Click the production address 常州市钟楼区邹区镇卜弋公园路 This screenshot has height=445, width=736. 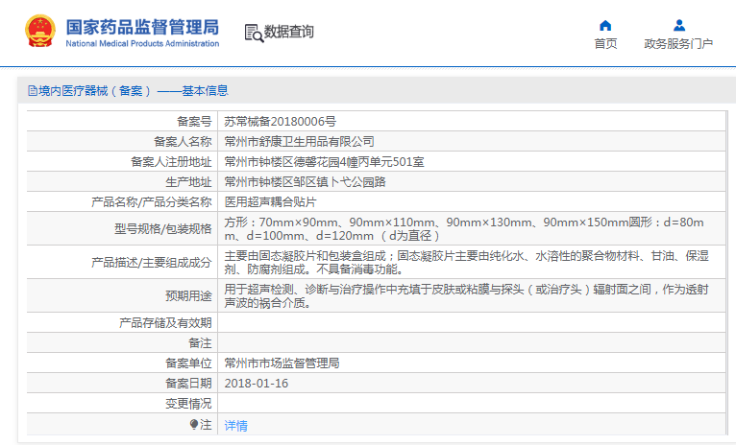click(305, 181)
